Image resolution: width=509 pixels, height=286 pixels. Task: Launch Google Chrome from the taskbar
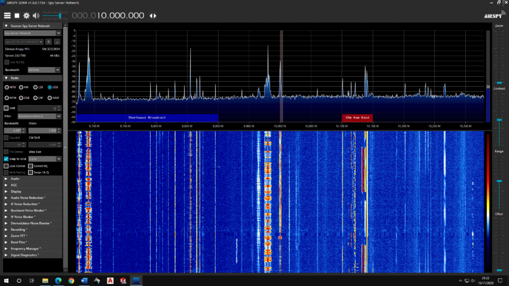[x=71, y=280]
